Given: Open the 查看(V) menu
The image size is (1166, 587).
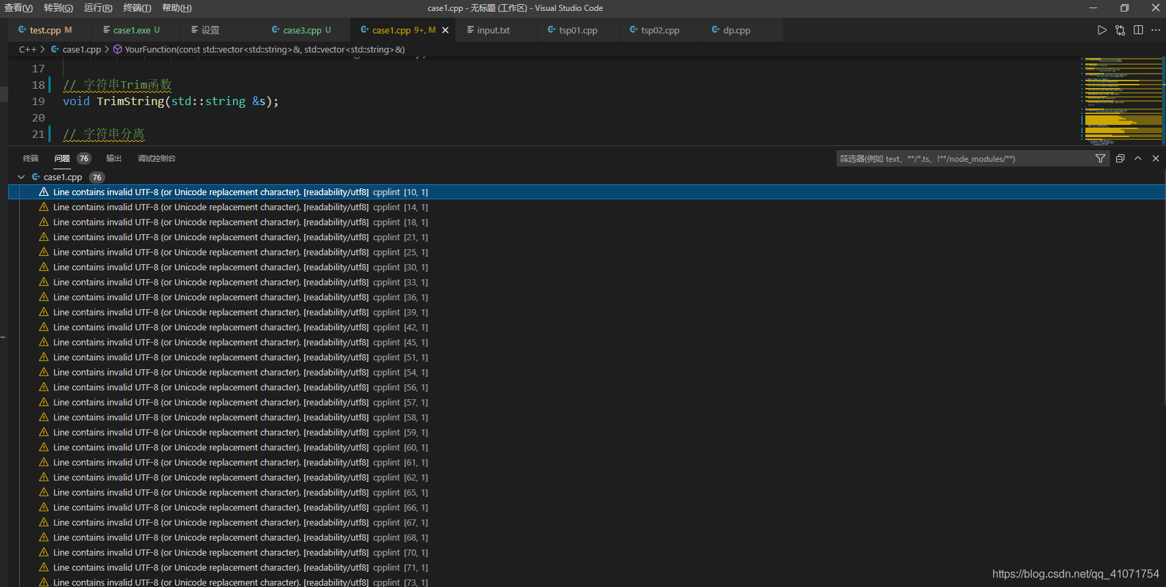Looking at the screenshot, I should (18, 8).
